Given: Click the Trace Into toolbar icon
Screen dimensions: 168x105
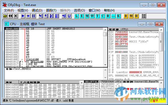Looking at the screenshot, I should coord(51,16).
